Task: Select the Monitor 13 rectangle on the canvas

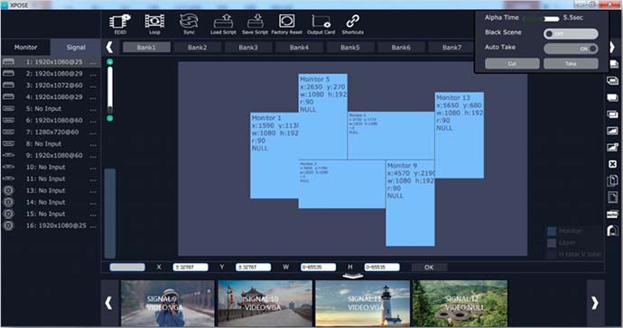Action: click(460, 135)
